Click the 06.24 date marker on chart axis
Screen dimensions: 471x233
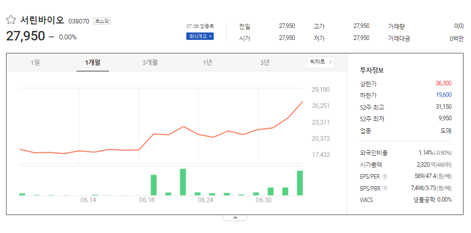point(206,200)
